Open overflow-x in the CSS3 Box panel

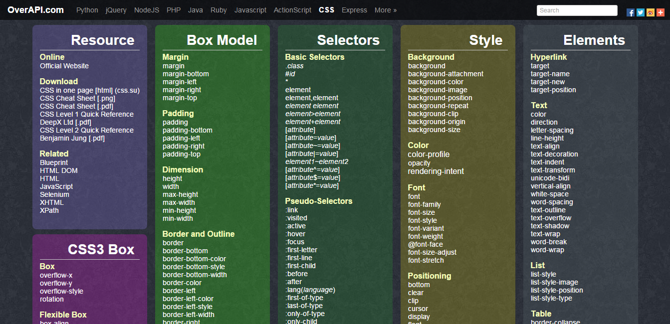56,275
